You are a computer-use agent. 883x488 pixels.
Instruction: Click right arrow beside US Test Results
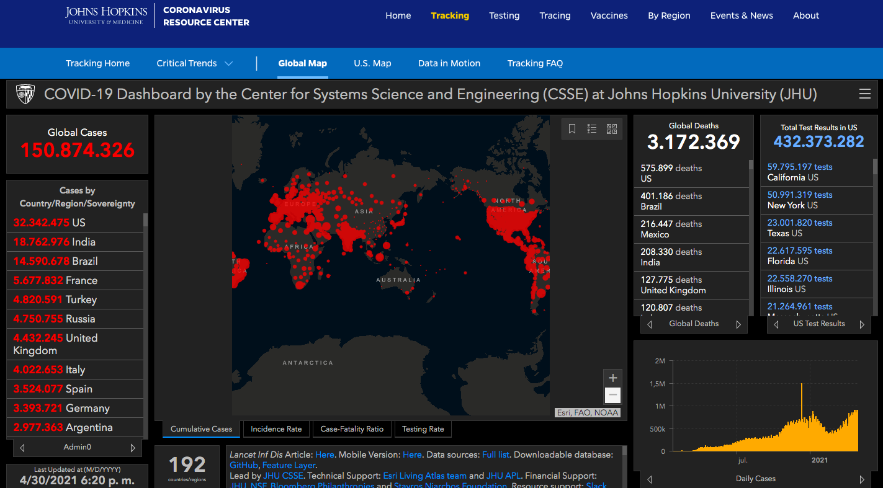(x=862, y=324)
